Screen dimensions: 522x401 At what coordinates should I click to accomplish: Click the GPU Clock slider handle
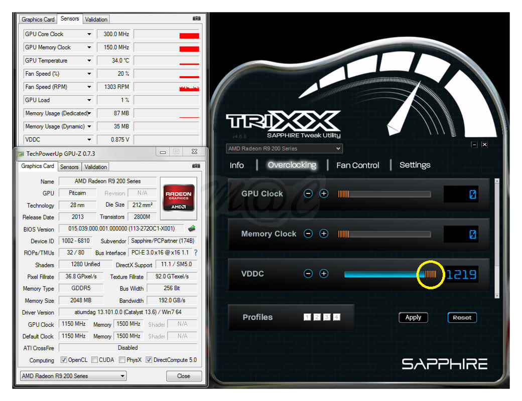point(343,194)
